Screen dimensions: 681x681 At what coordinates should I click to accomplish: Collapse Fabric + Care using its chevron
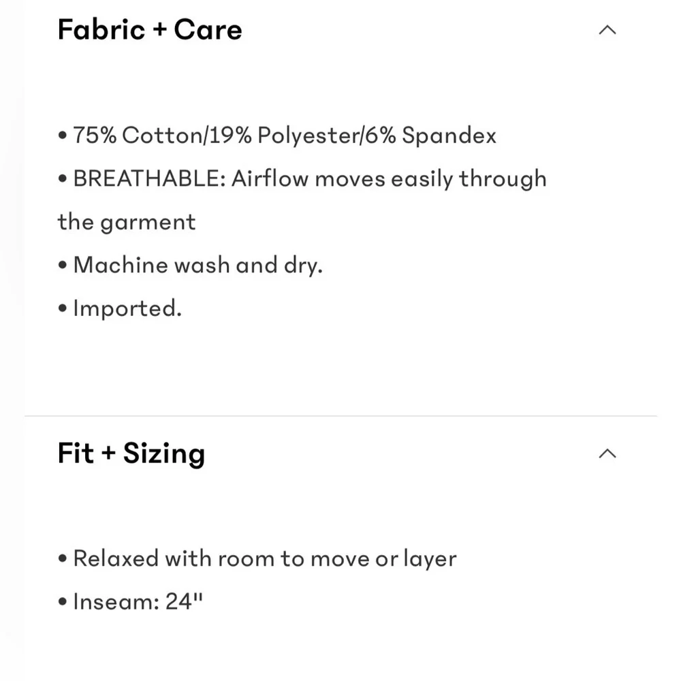607,30
